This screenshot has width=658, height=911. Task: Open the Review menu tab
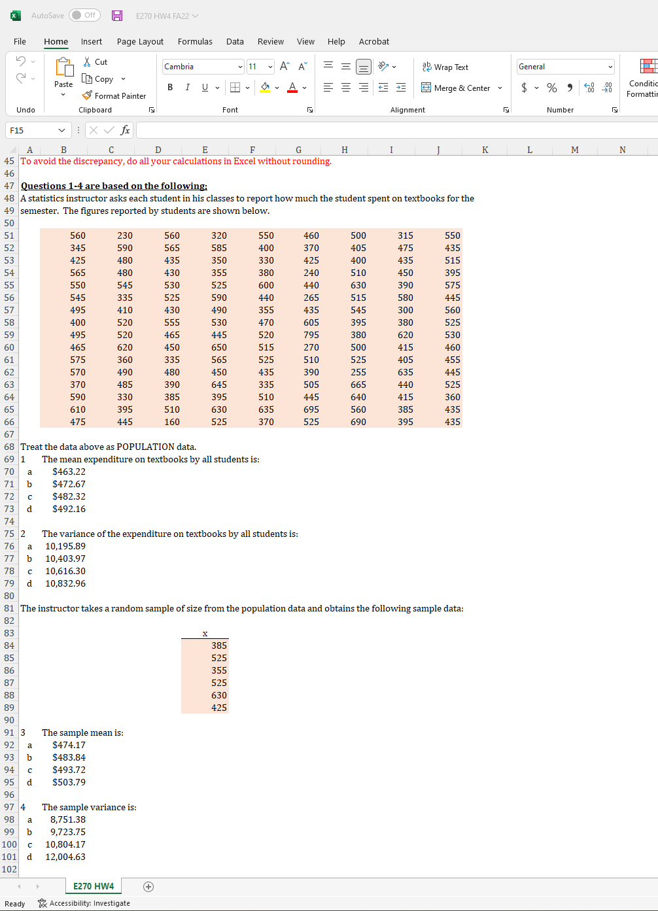click(270, 41)
